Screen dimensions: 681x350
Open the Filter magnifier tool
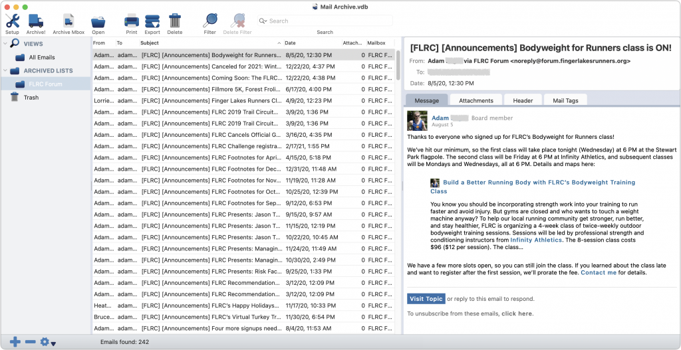tap(210, 21)
